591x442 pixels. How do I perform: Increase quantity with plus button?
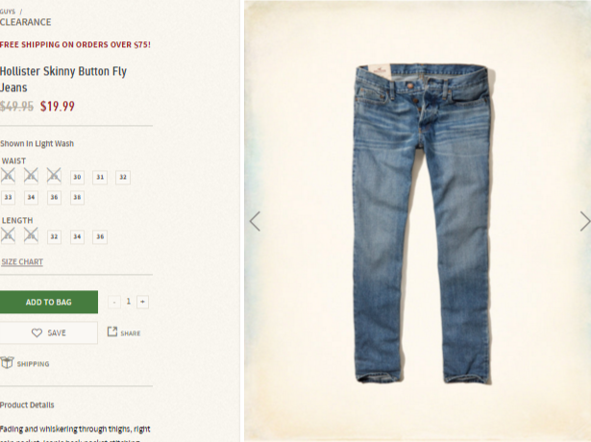(x=142, y=302)
